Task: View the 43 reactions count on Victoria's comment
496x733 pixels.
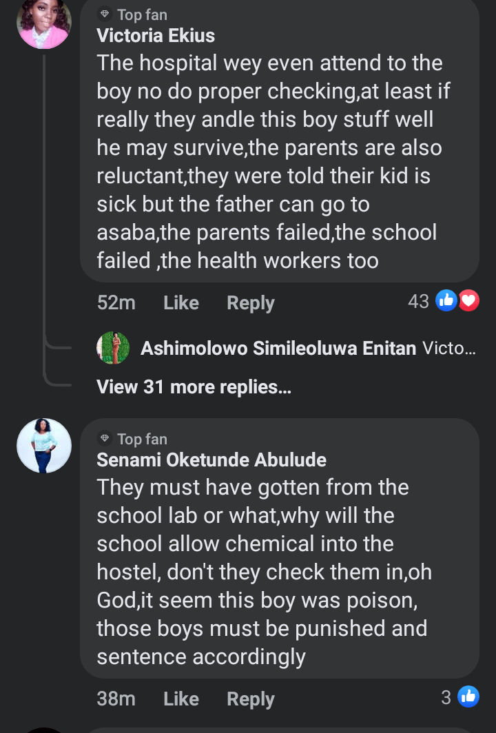Action: [418, 301]
